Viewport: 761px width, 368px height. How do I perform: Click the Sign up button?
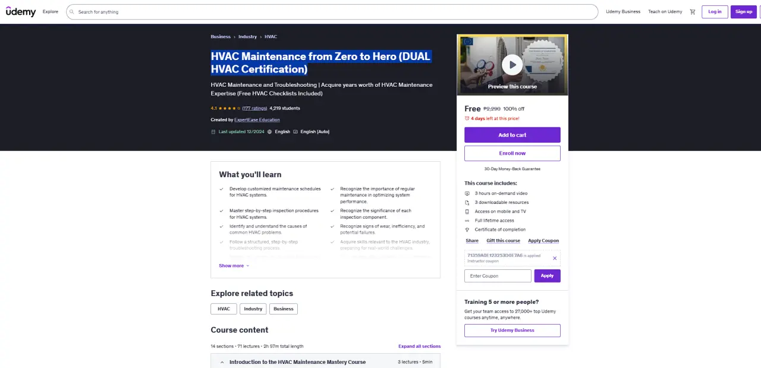tap(744, 12)
